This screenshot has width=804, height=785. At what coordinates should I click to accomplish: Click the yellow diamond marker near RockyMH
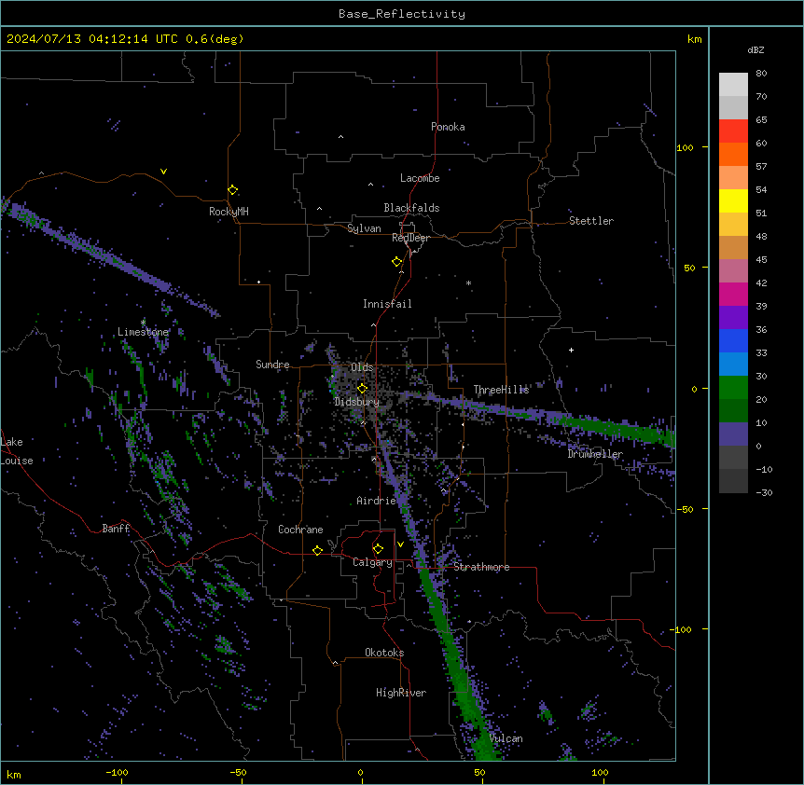[x=232, y=190]
